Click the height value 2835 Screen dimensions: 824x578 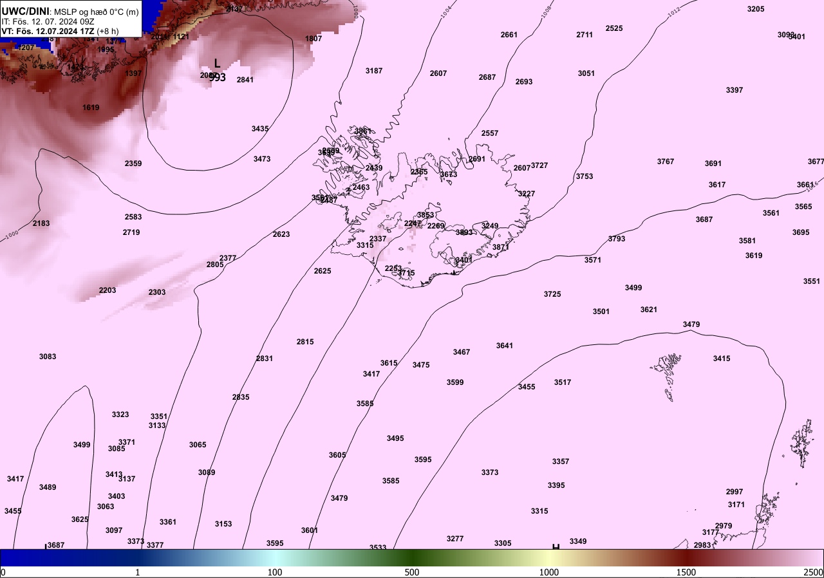241,397
